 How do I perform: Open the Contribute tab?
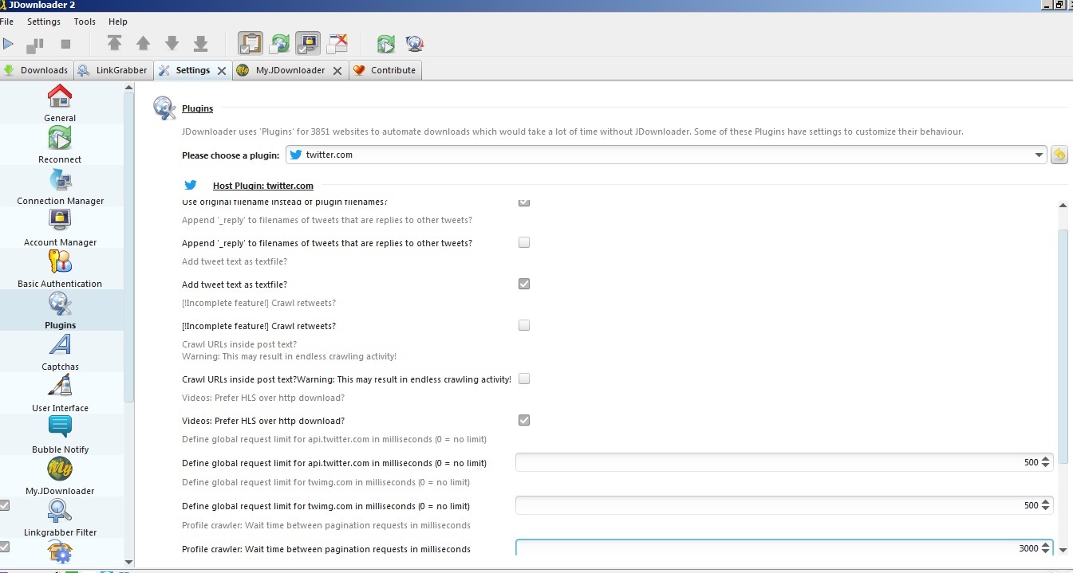click(385, 70)
